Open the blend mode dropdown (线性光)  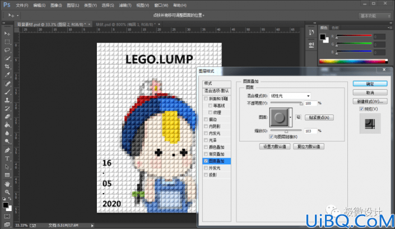pyautogui.click(x=290, y=95)
